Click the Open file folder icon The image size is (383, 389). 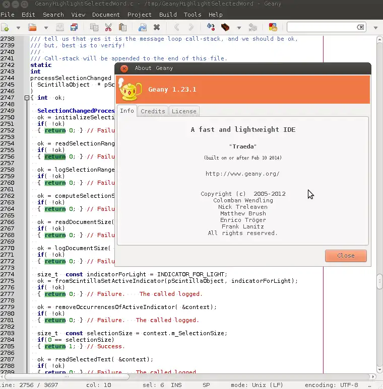pyautogui.click(x=32, y=28)
